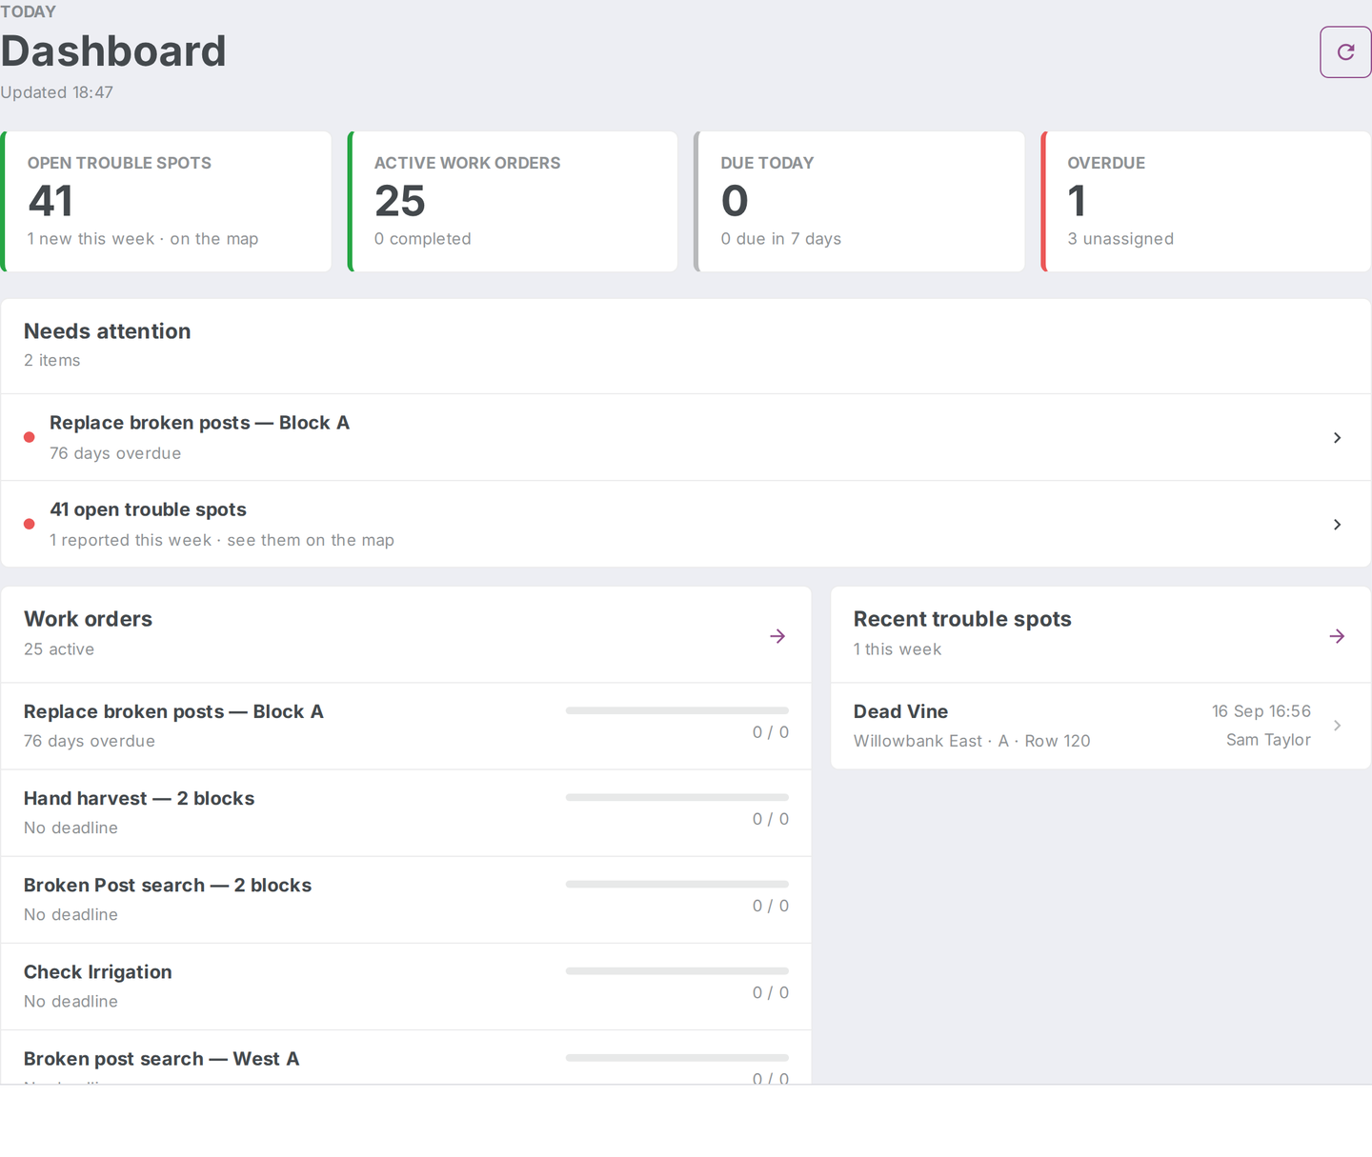The image size is (1372, 1157).
Task: Click 'Willowbank East · A · Row 120' location
Action: coord(972,741)
